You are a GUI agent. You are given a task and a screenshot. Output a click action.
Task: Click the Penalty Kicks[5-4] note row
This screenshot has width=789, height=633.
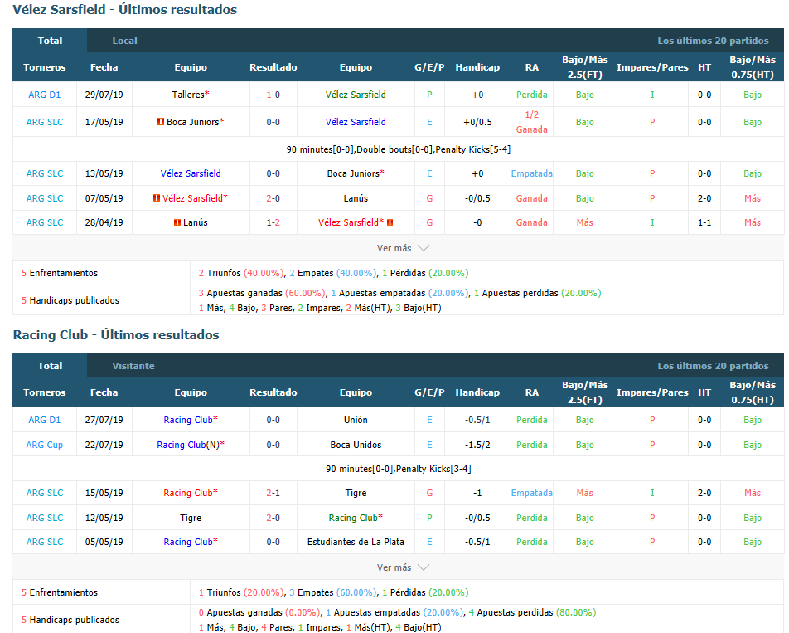pyautogui.click(x=398, y=149)
